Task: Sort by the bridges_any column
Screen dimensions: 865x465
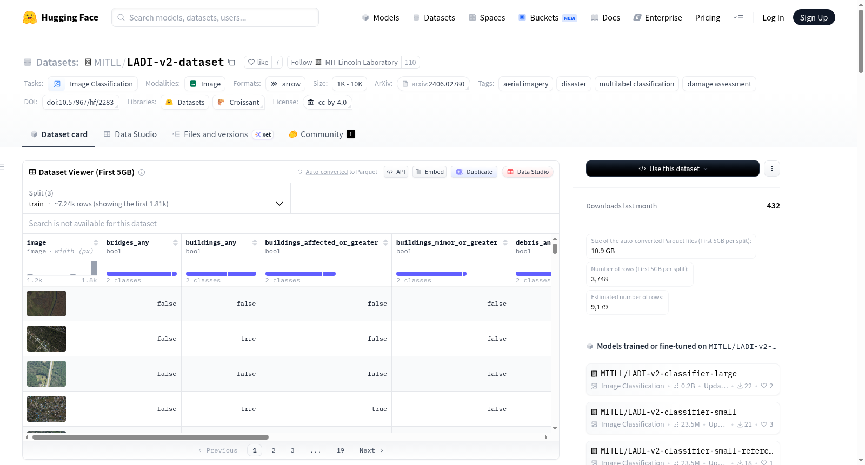Action: [175, 242]
